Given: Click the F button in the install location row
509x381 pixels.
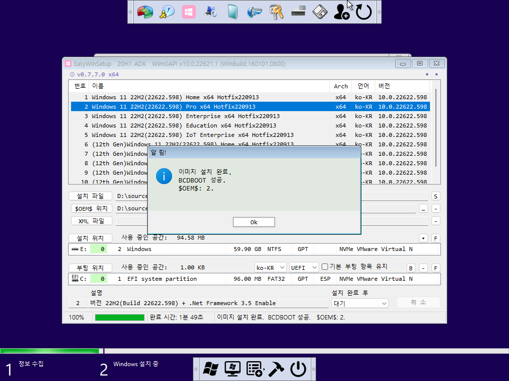Looking at the screenshot, I should click(435, 239).
